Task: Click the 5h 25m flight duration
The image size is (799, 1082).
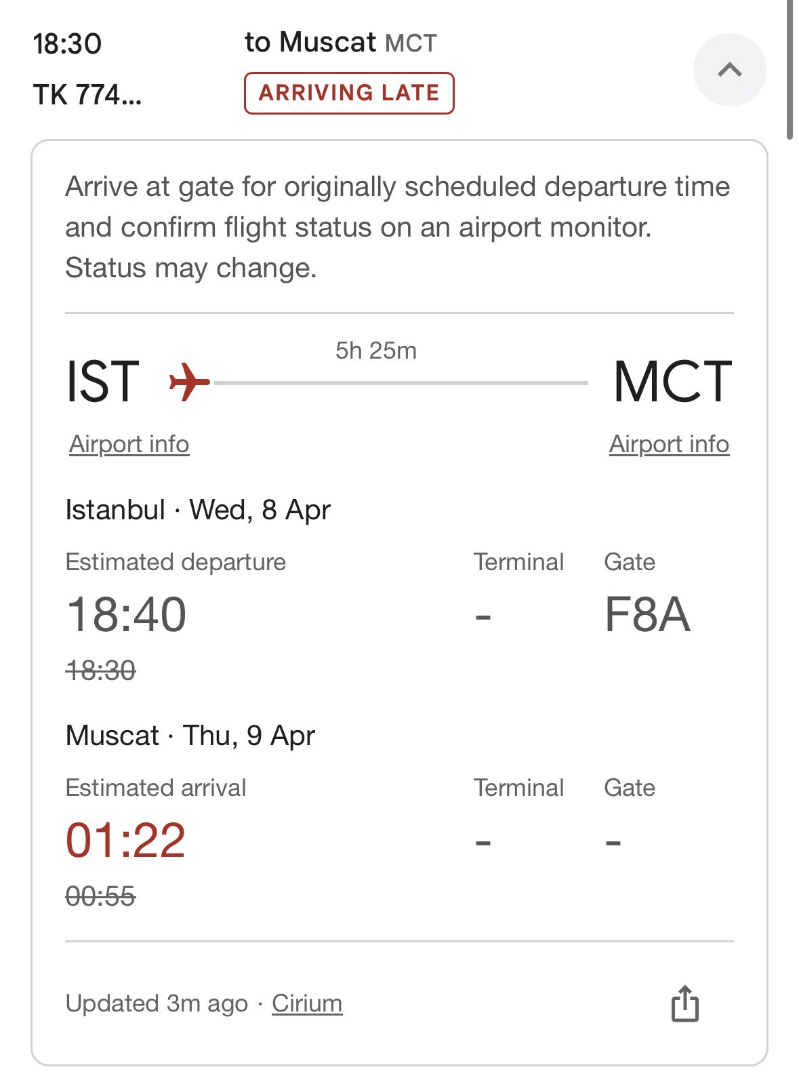Action: pyautogui.click(x=376, y=350)
